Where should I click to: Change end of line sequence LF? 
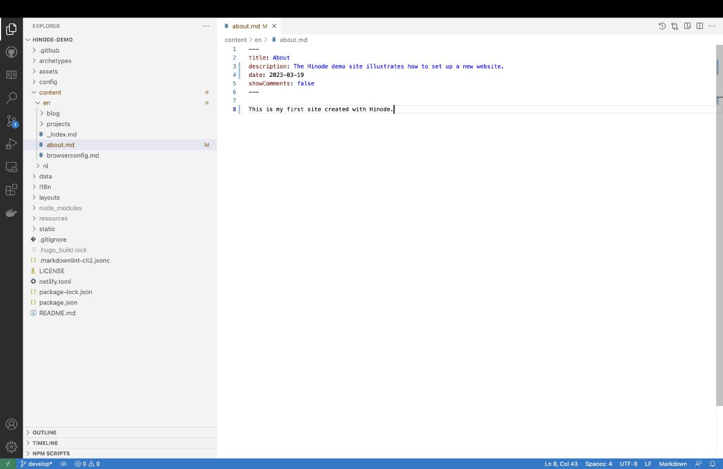tap(648, 464)
